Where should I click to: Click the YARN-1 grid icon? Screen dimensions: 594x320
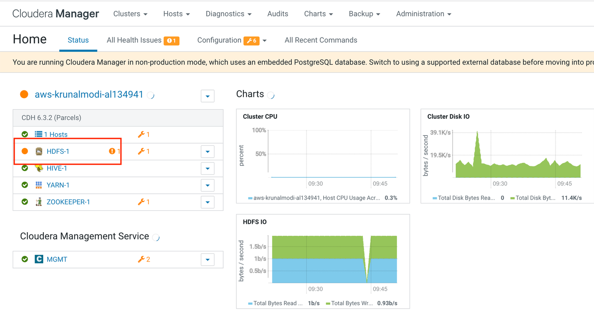click(39, 185)
